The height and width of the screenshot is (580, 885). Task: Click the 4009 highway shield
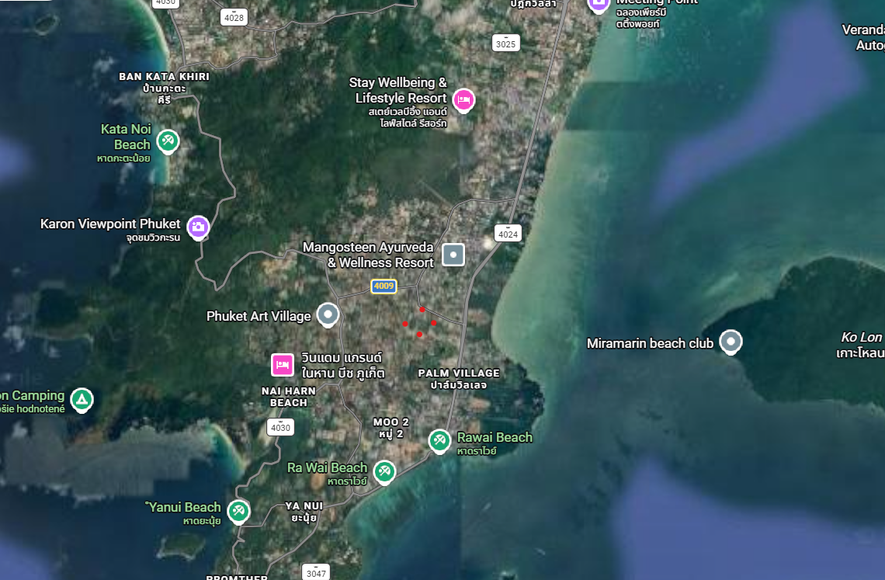pos(383,286)
